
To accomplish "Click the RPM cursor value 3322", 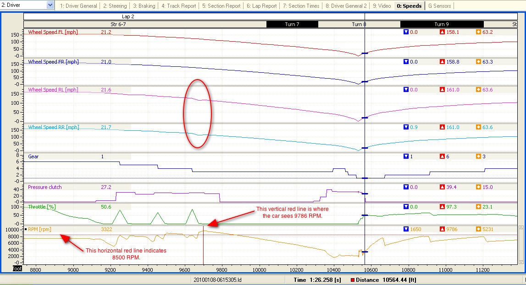I will (106, 229).
